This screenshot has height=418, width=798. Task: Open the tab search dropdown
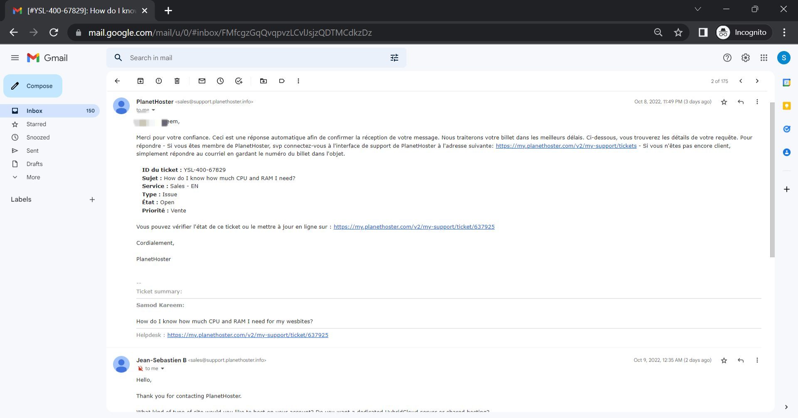(698, 9)
